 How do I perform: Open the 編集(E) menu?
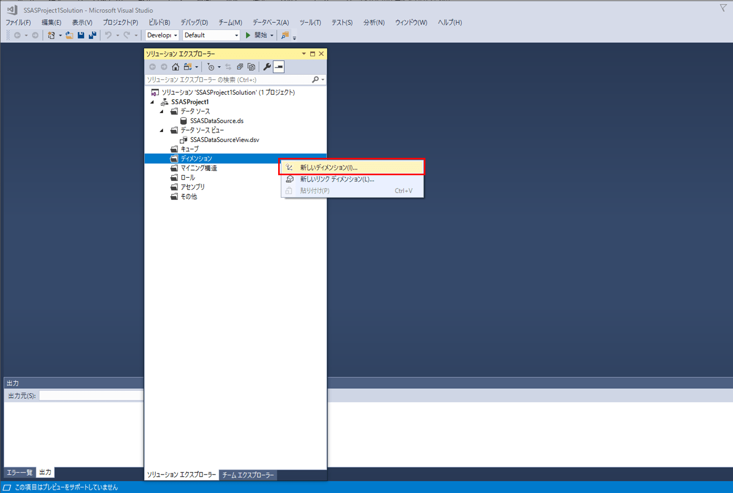point(52,23)
